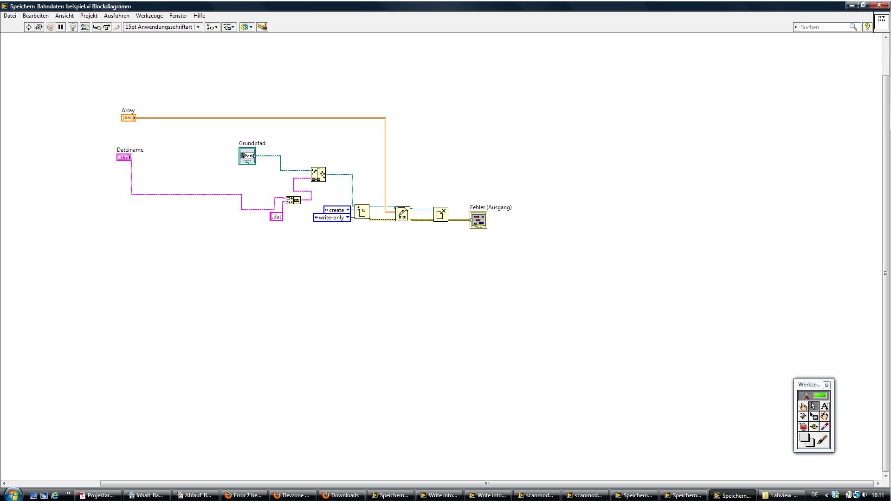Click the foreground/background color squares
This screenshot has height=501, width=891.
point(806,440)
